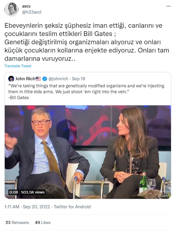Click the avcı display name

tap(26, 6)
